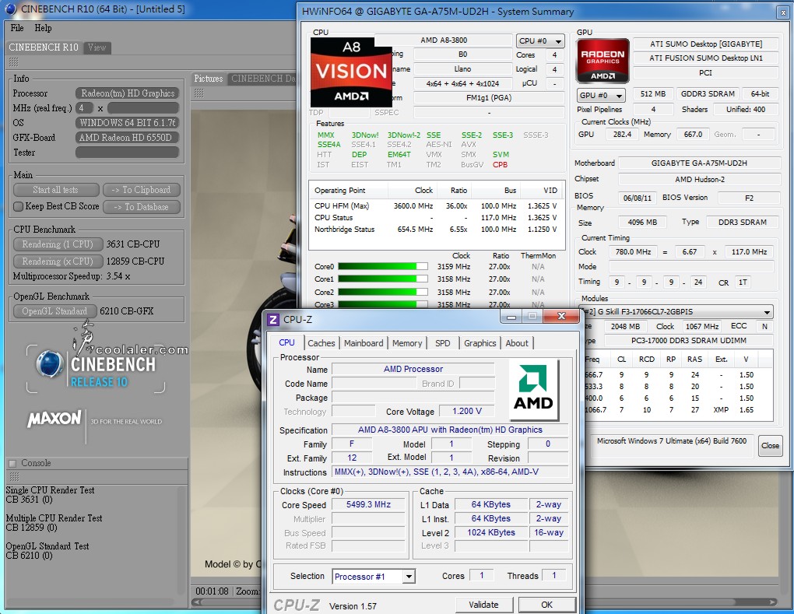
Task: Open the Memory tab in CPU-Z
Action: click(406, 343)
